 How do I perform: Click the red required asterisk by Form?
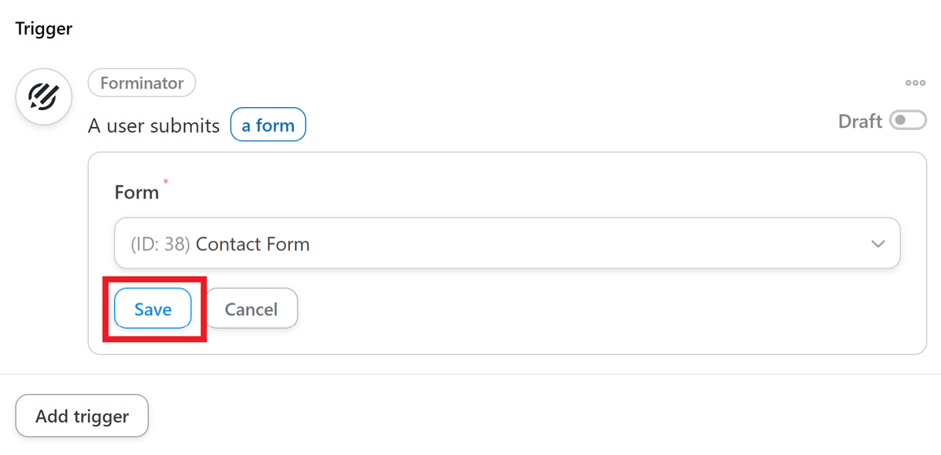pyautogui.click(x=166, y=182)
